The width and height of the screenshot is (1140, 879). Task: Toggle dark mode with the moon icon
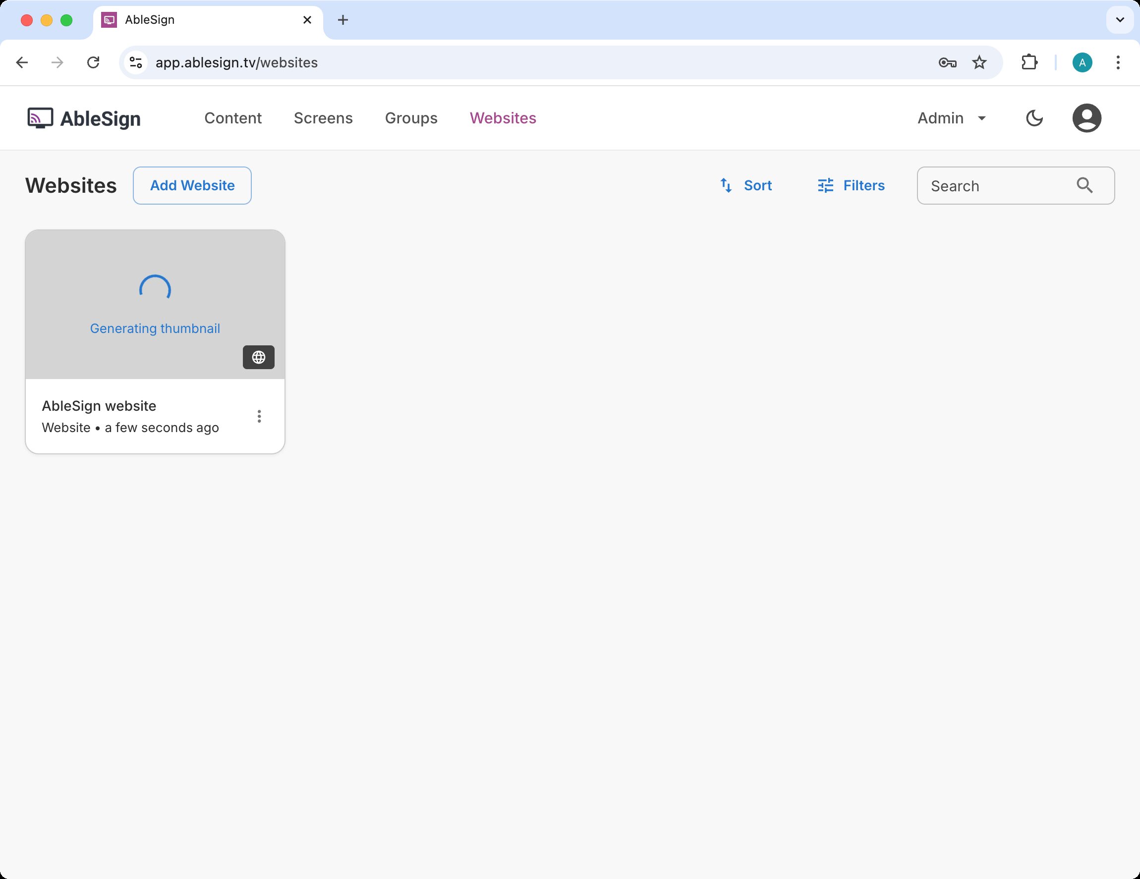[1034, 118]
